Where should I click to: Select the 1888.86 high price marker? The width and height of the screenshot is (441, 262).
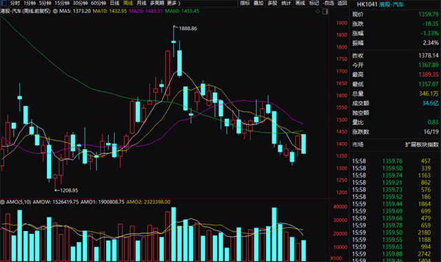point(187,28)
